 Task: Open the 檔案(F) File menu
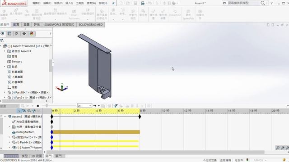coord(36,3)
